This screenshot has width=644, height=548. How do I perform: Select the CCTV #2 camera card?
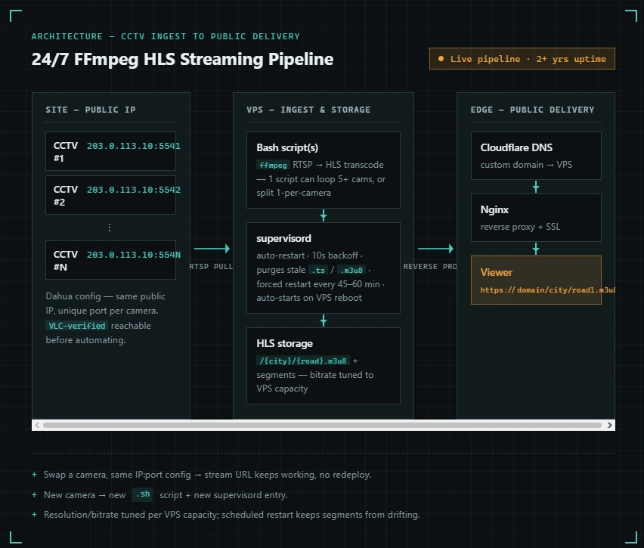[x=110, y=195]
